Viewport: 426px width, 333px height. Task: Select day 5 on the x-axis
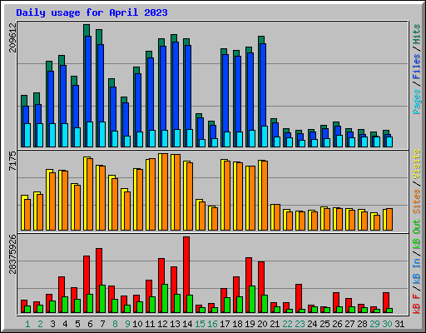77,324
